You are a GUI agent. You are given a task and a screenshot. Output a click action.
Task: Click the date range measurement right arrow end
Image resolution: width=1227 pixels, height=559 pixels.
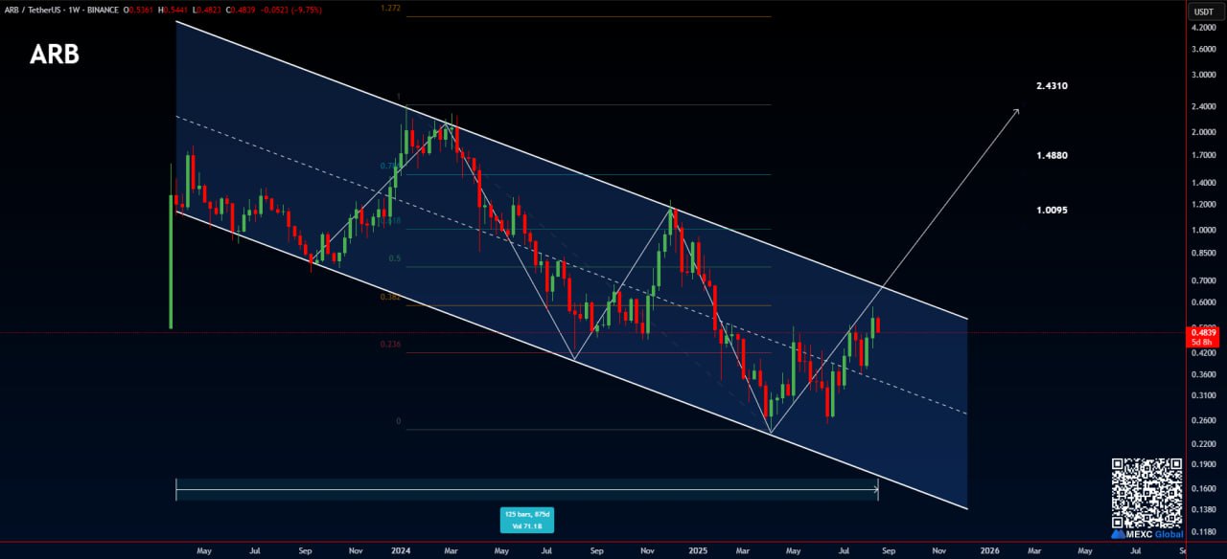click(x=876, y=490)
